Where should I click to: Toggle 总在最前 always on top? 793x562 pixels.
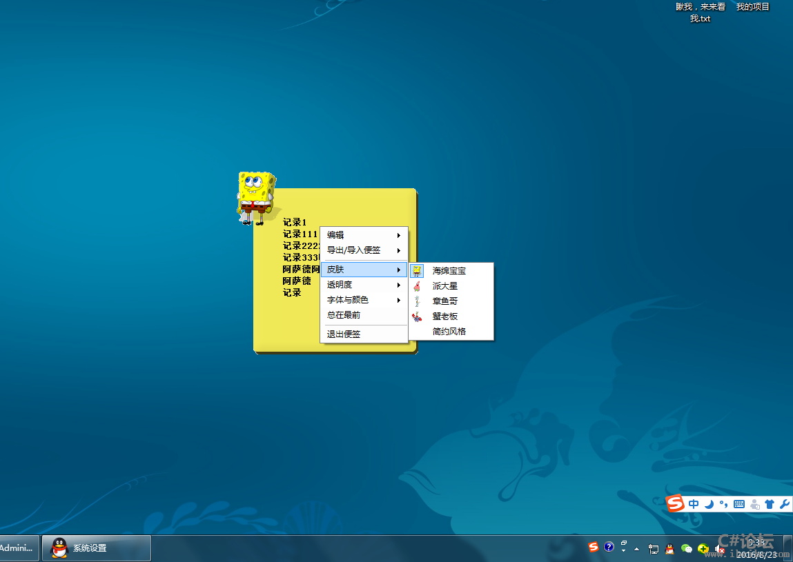pyautogui.click(x=364, y=315)
